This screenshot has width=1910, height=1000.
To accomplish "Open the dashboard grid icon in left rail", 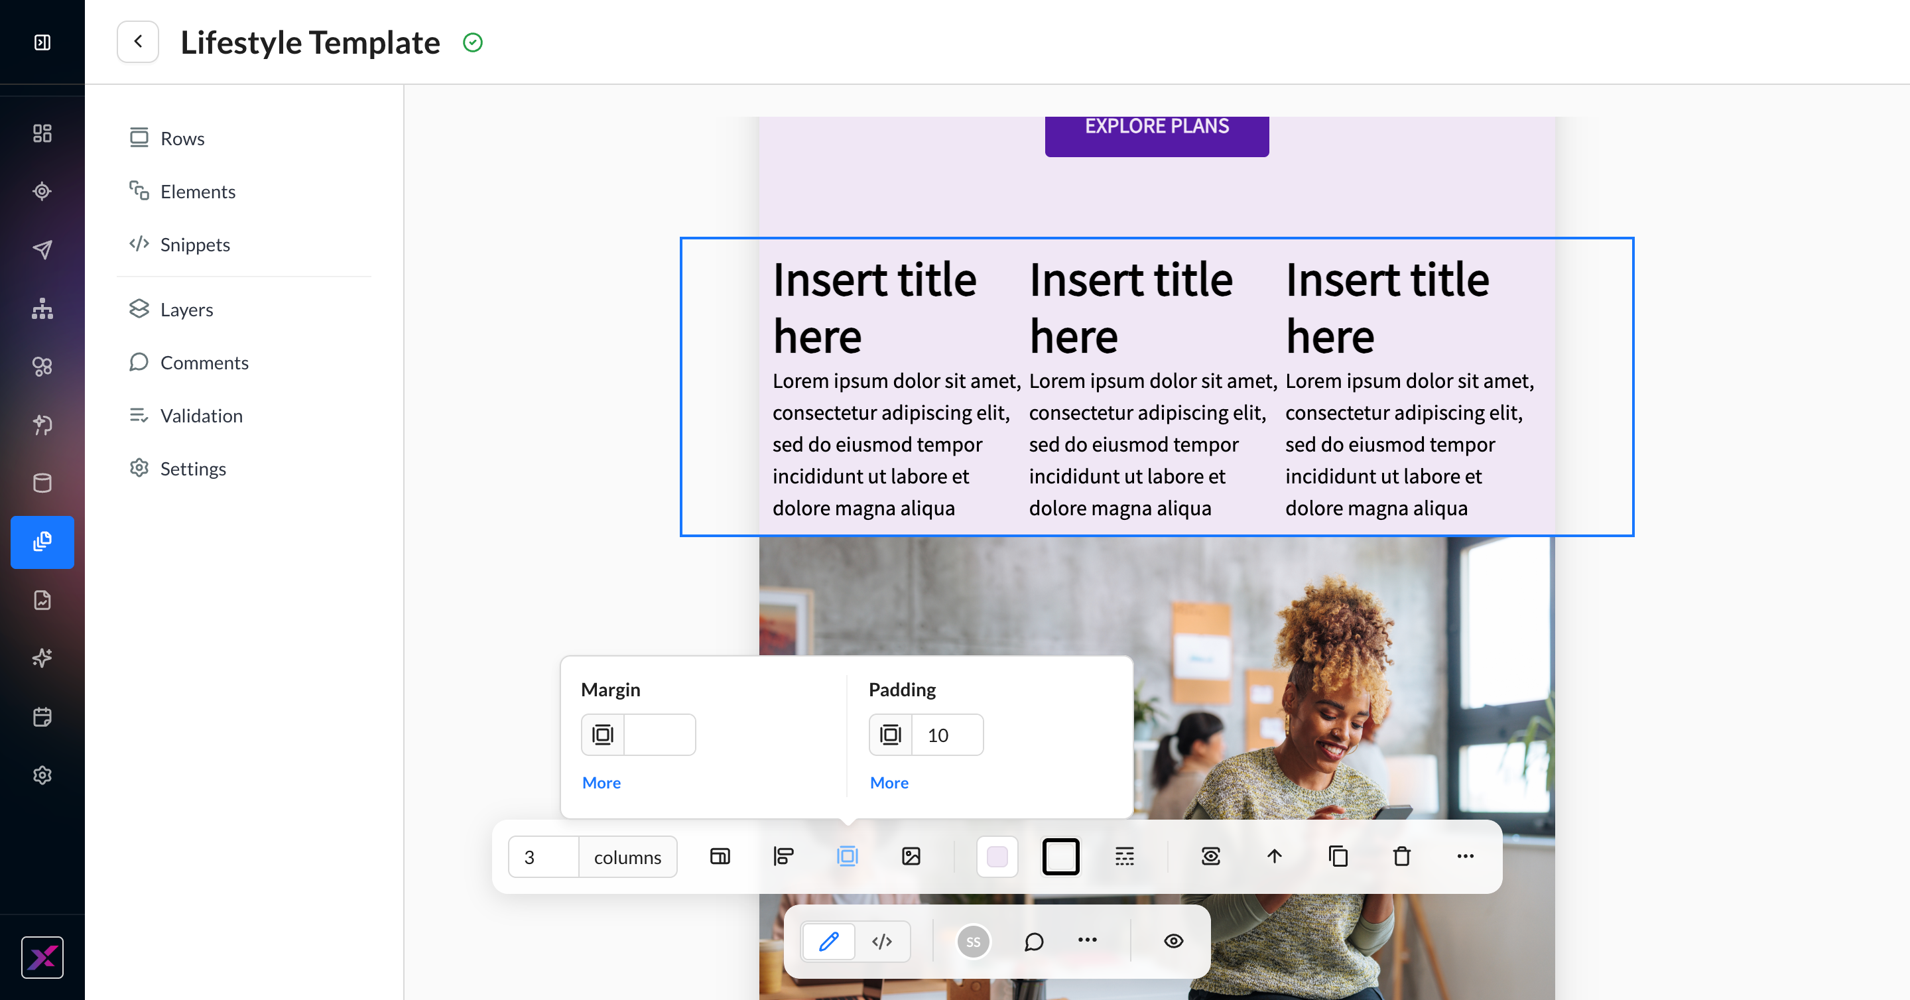I will pyautogui.click(x=42, y=133).
